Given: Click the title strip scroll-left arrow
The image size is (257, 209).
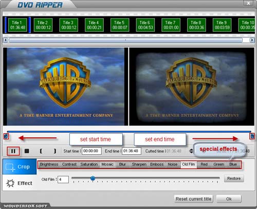Looking at the screenshot, I should click(6, 40).
